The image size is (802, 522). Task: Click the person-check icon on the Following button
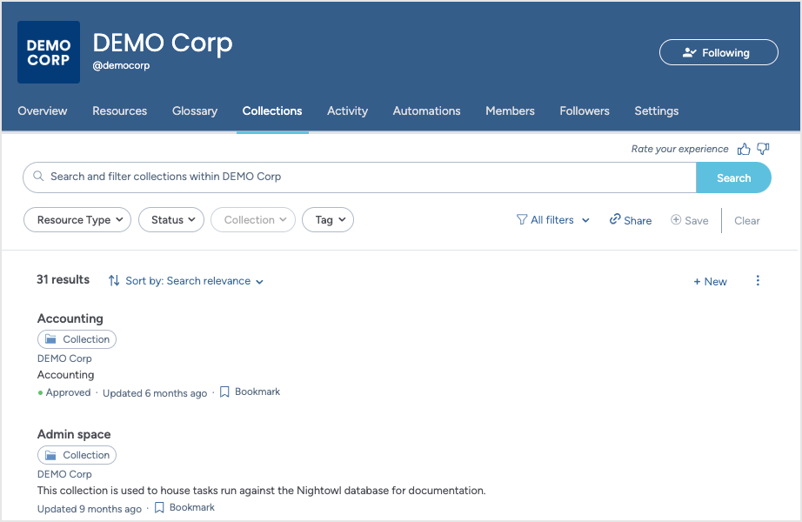point(690,52)
